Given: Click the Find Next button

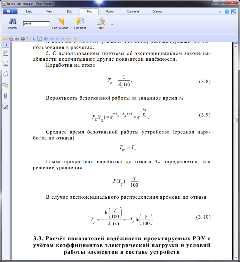Looking at the screenshot, I should pyautogui.click(x=80, y=23).
